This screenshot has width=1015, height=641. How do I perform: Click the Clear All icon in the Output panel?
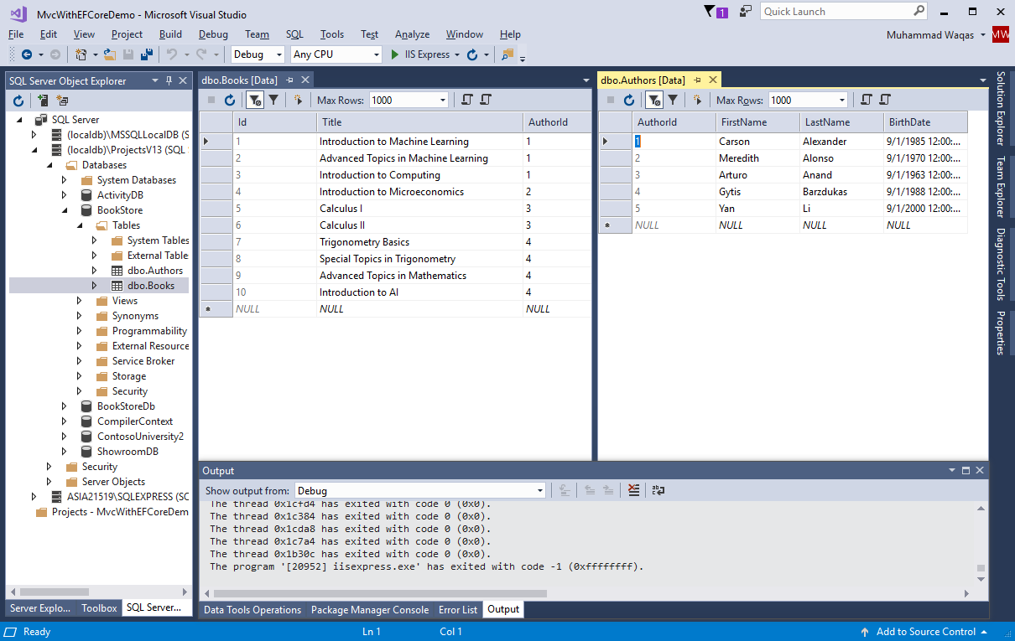click(x=634, y=490)
